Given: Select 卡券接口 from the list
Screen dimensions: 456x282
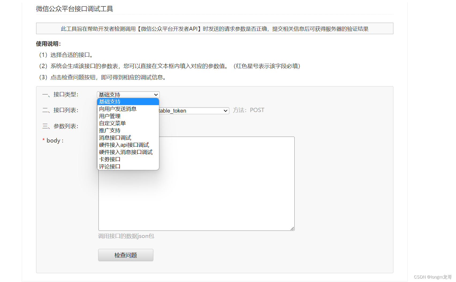Looking at the screenshot, I should (x=128, y=159).
